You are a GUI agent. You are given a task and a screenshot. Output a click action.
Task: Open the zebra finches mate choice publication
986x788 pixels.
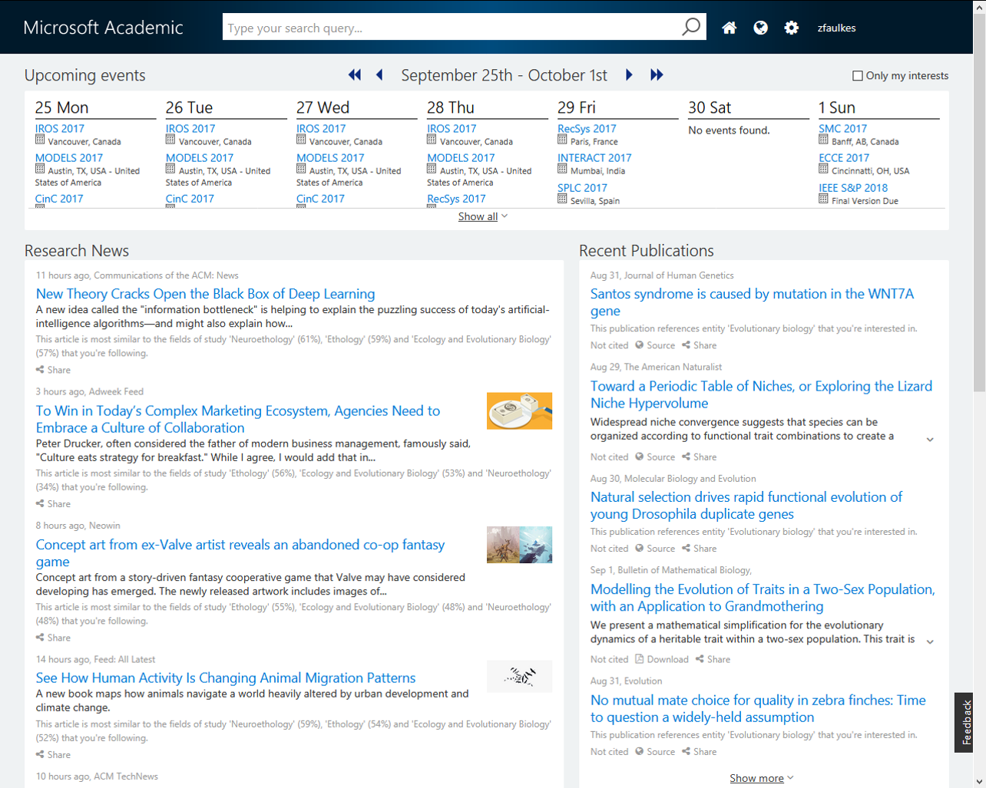click(x=758, y=708)
